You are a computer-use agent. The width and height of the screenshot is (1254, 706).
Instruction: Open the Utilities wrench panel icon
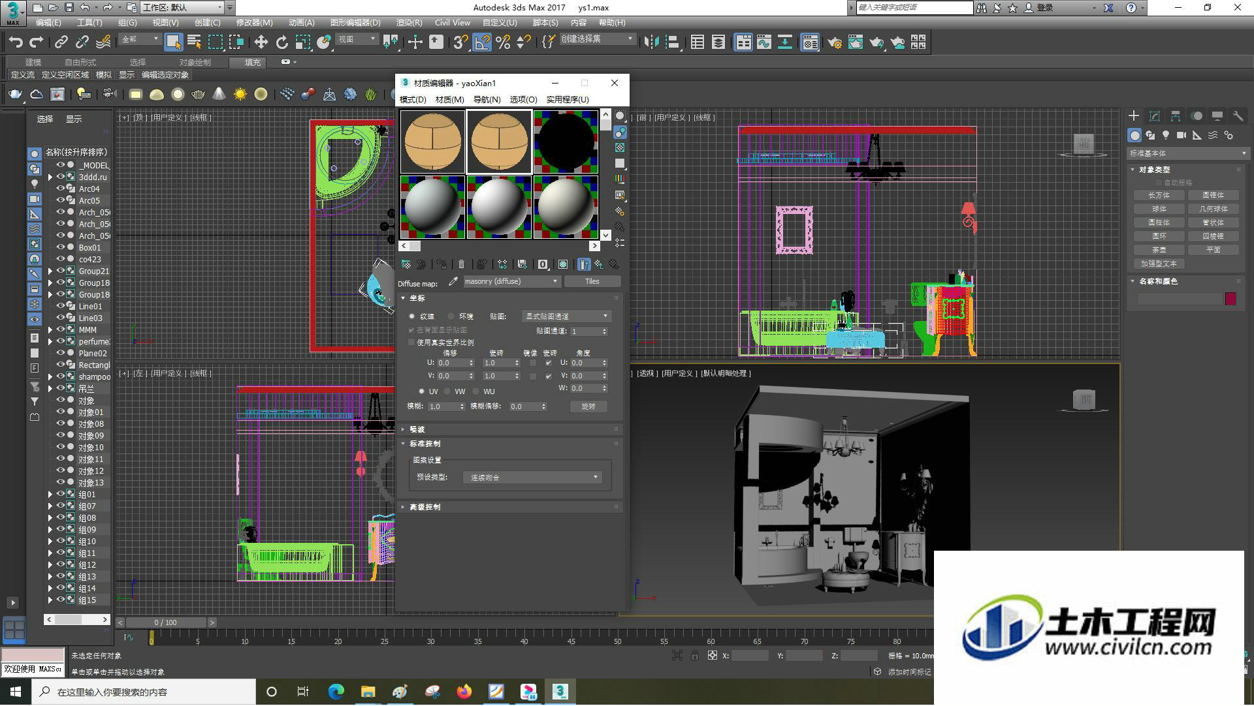1238,116
